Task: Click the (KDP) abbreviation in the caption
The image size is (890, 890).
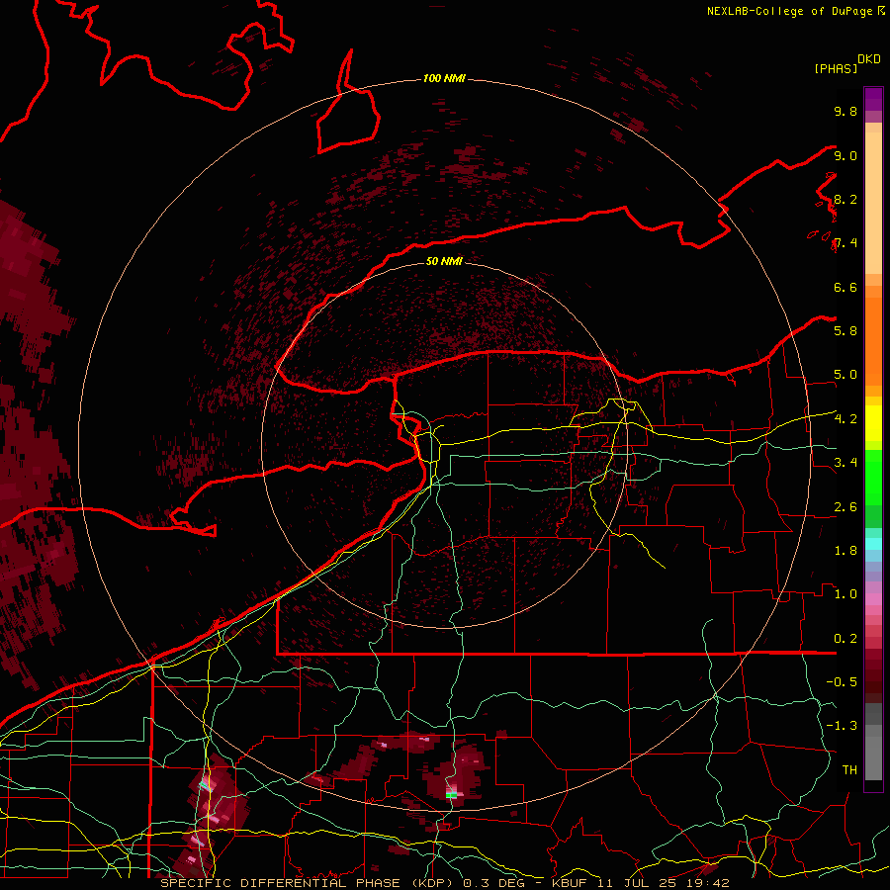Action: point(432,883)
